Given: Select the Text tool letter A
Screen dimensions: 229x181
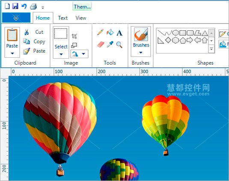Looking at the screenshot, I should pyautogui.click(x=119, y=33).
